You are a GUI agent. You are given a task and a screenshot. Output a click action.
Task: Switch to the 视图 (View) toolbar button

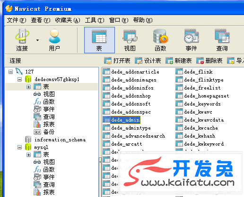[130, 40]
